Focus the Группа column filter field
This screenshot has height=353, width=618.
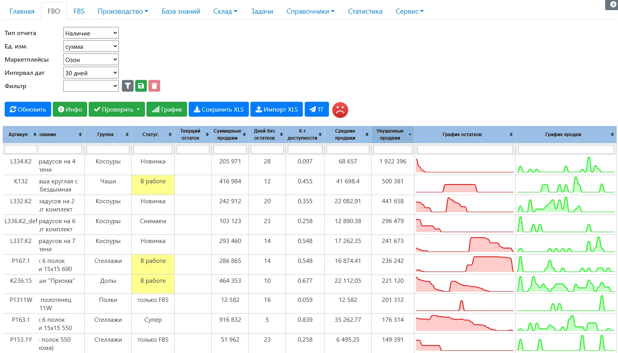(108, 149)
